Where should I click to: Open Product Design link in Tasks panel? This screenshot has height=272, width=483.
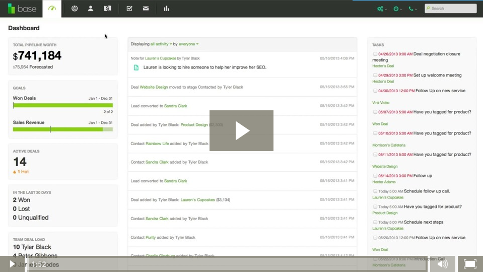coord(385,213)
